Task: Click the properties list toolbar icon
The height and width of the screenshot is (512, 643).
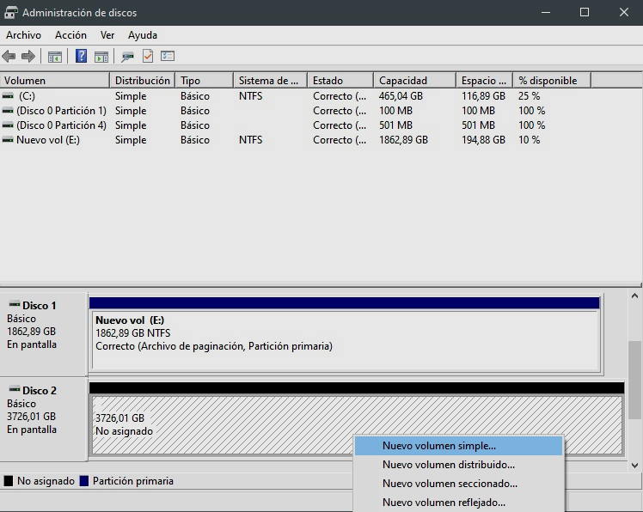Action: (x=168, y=57)
